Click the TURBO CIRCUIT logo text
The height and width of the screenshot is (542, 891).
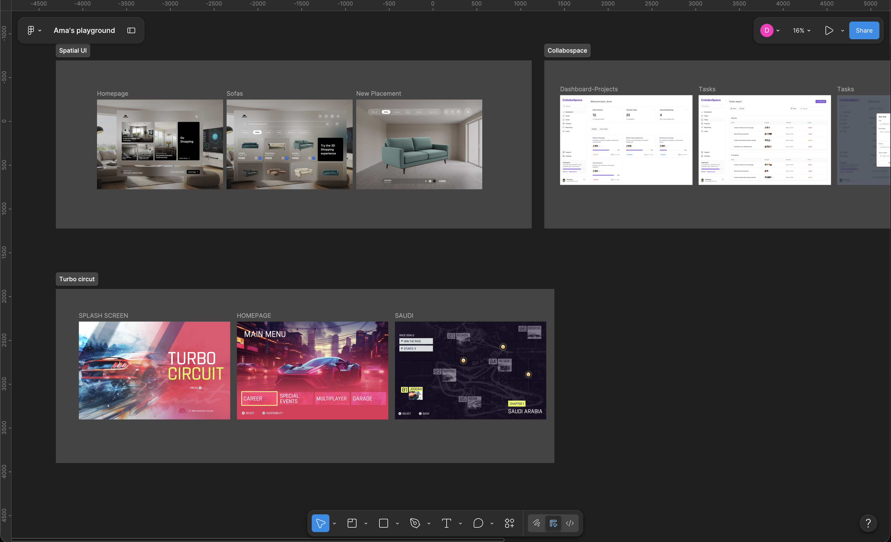point(195,366)
